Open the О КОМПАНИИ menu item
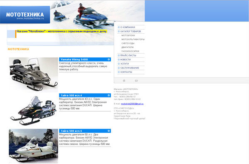Screen dimensions: 249x164 tap(128, 27)
